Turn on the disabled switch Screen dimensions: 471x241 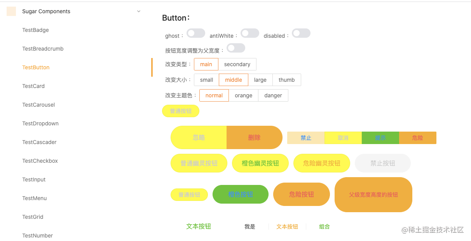[x=301, y=33]
